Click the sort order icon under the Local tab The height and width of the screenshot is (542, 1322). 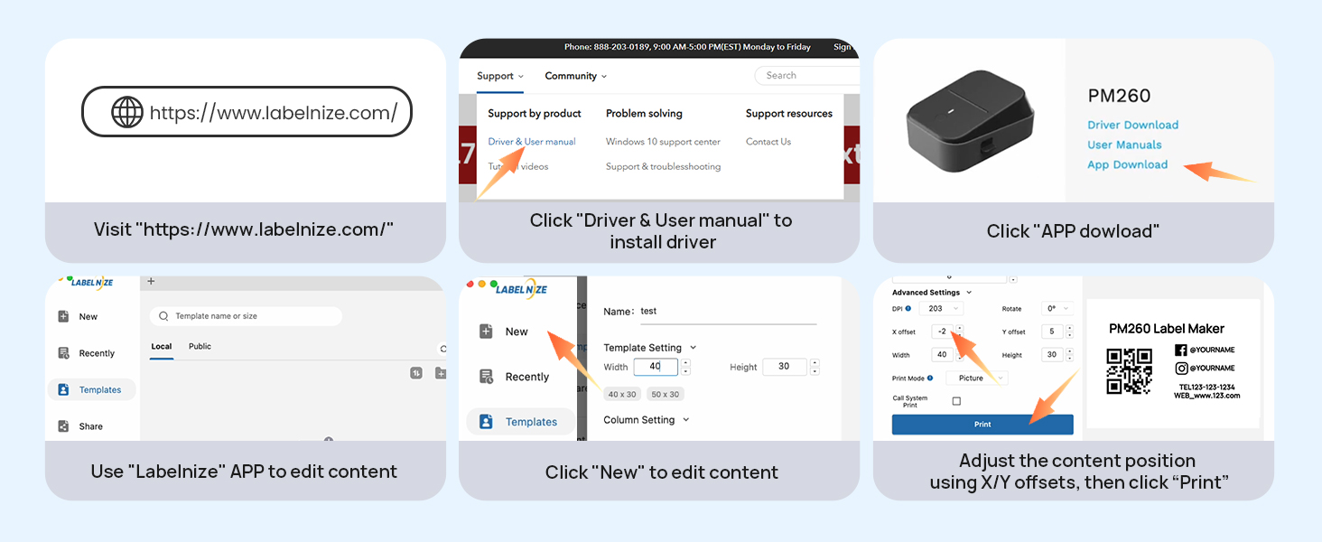click(416, 372)
